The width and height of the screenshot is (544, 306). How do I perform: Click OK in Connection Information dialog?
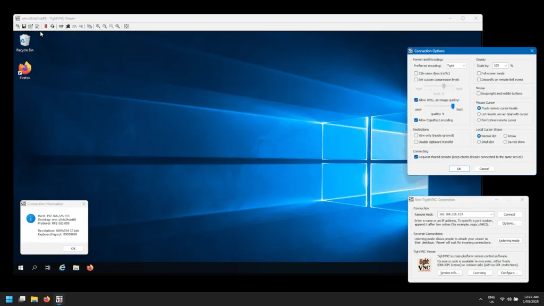click(x=73, y=249)
